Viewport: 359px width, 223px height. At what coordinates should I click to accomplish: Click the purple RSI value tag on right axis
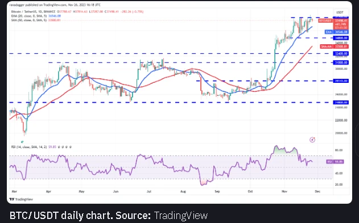point(335,162)
